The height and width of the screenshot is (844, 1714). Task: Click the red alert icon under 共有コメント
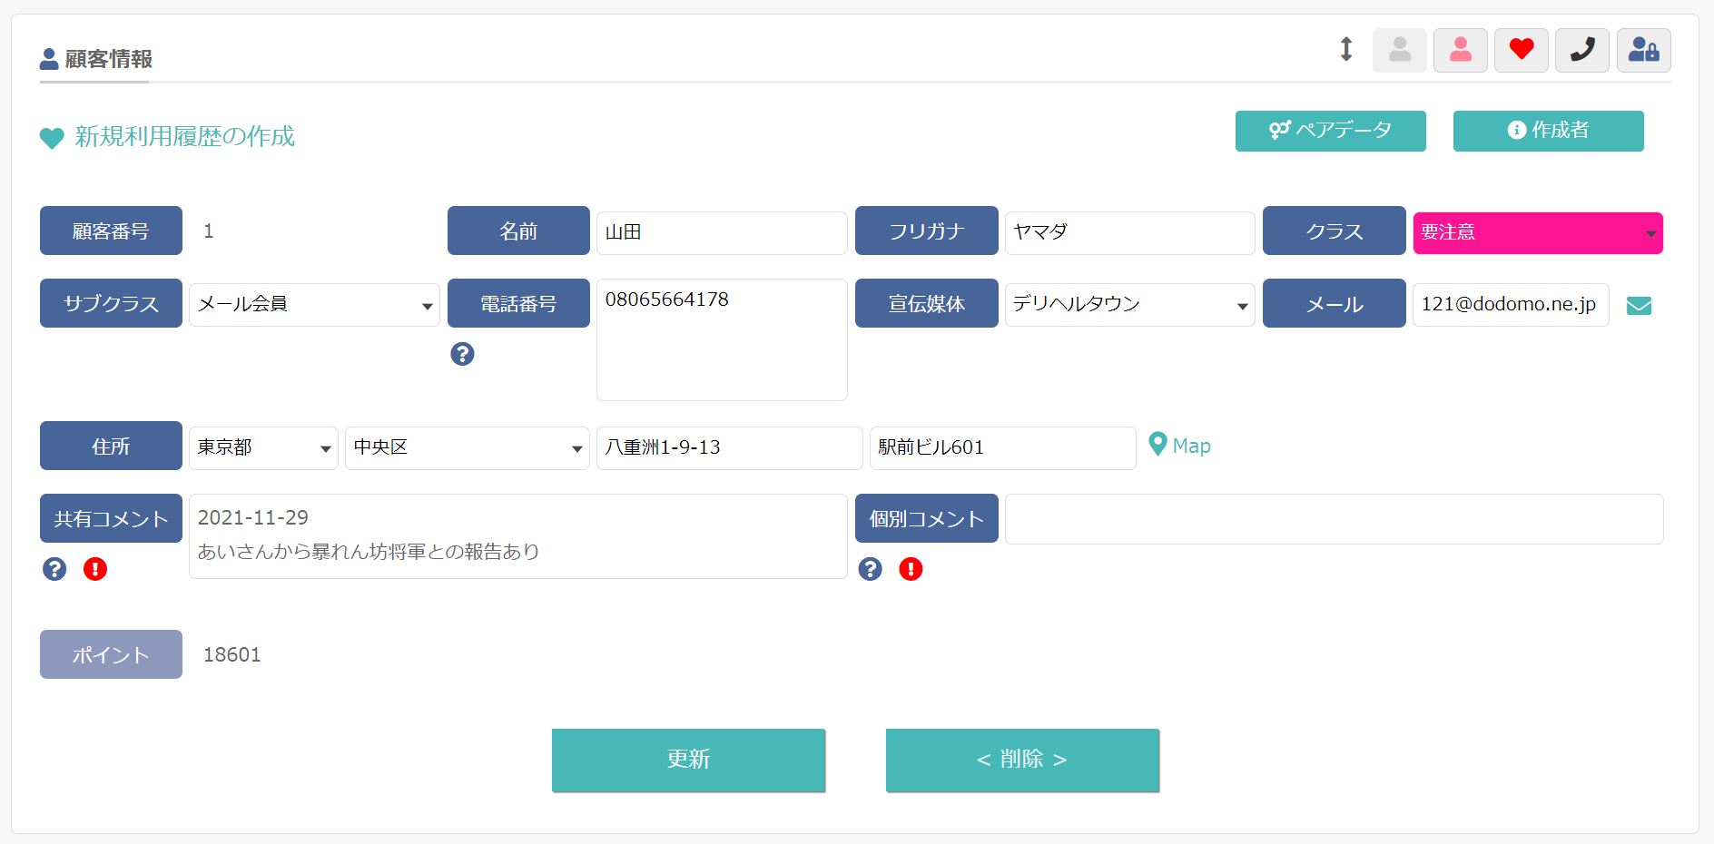(95, 569)
